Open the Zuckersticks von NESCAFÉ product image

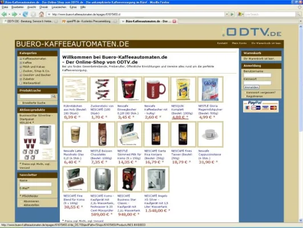pyautogui.click(x=102, y=89)
